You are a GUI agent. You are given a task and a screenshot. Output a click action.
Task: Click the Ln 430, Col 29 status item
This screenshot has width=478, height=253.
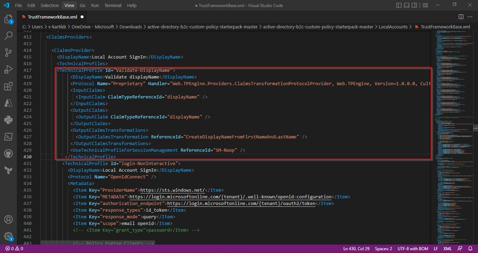356,249
